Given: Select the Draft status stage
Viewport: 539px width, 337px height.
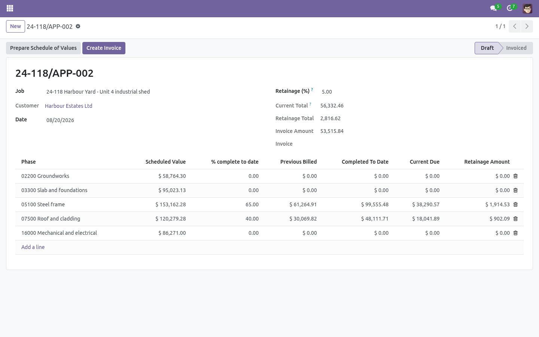Looking at the screenshot, I should [x=487, y=48].
